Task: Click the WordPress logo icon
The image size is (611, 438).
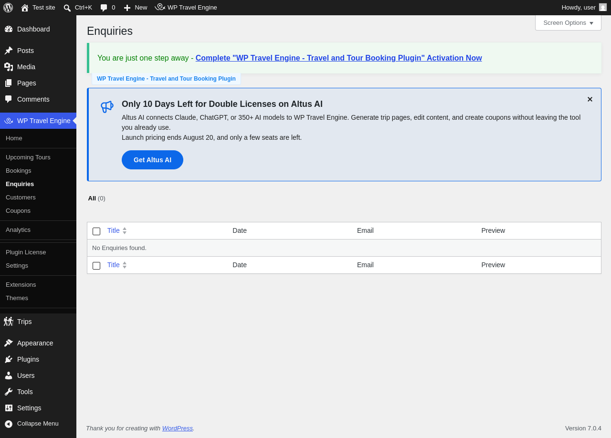Action: point(8,8)
